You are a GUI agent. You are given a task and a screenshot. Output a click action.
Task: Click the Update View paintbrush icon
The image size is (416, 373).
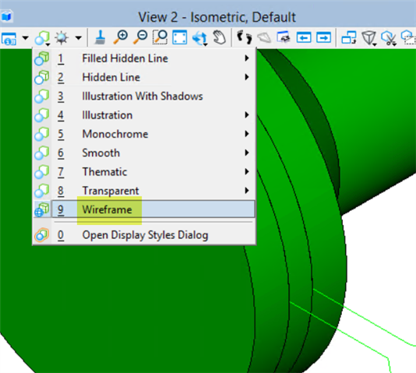pos(100,37)
